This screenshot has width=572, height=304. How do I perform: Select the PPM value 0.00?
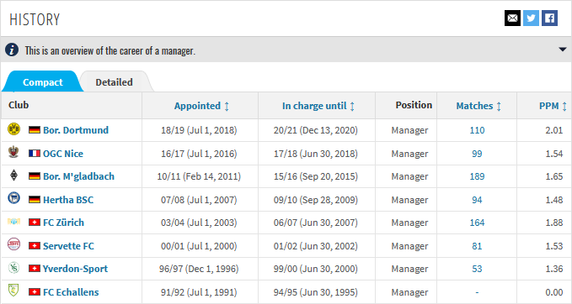coord(554,292)
